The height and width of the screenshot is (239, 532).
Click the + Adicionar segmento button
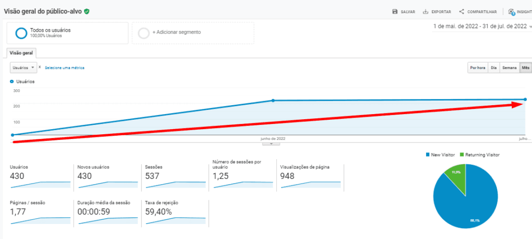click(x=176, y=33)
